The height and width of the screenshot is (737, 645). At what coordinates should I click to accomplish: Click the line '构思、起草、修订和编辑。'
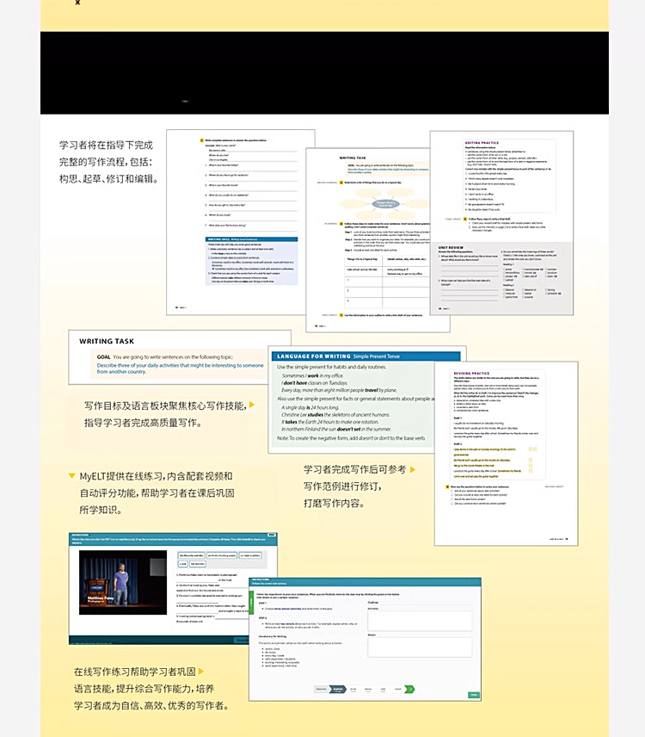click(x=108, y=178)
